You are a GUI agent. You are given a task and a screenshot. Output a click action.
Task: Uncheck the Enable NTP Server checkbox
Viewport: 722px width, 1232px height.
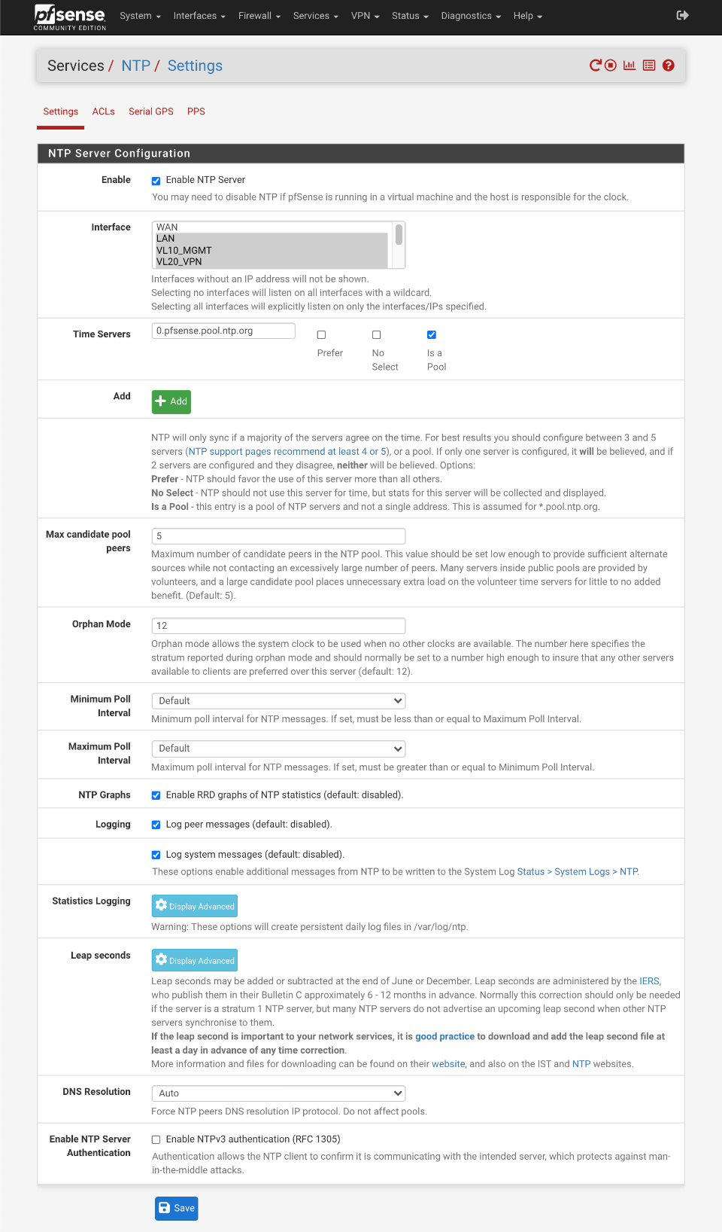156,181
